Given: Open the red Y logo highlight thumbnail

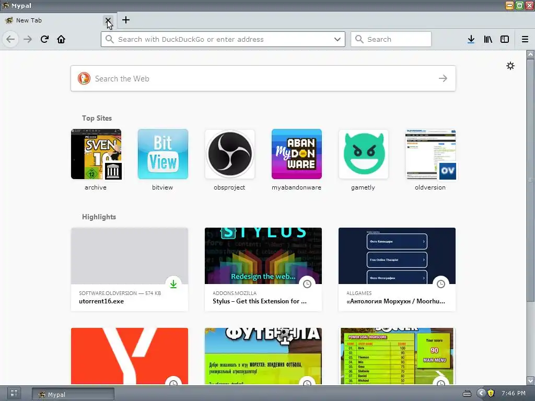Looking at the screenshot, I should 130,356.
